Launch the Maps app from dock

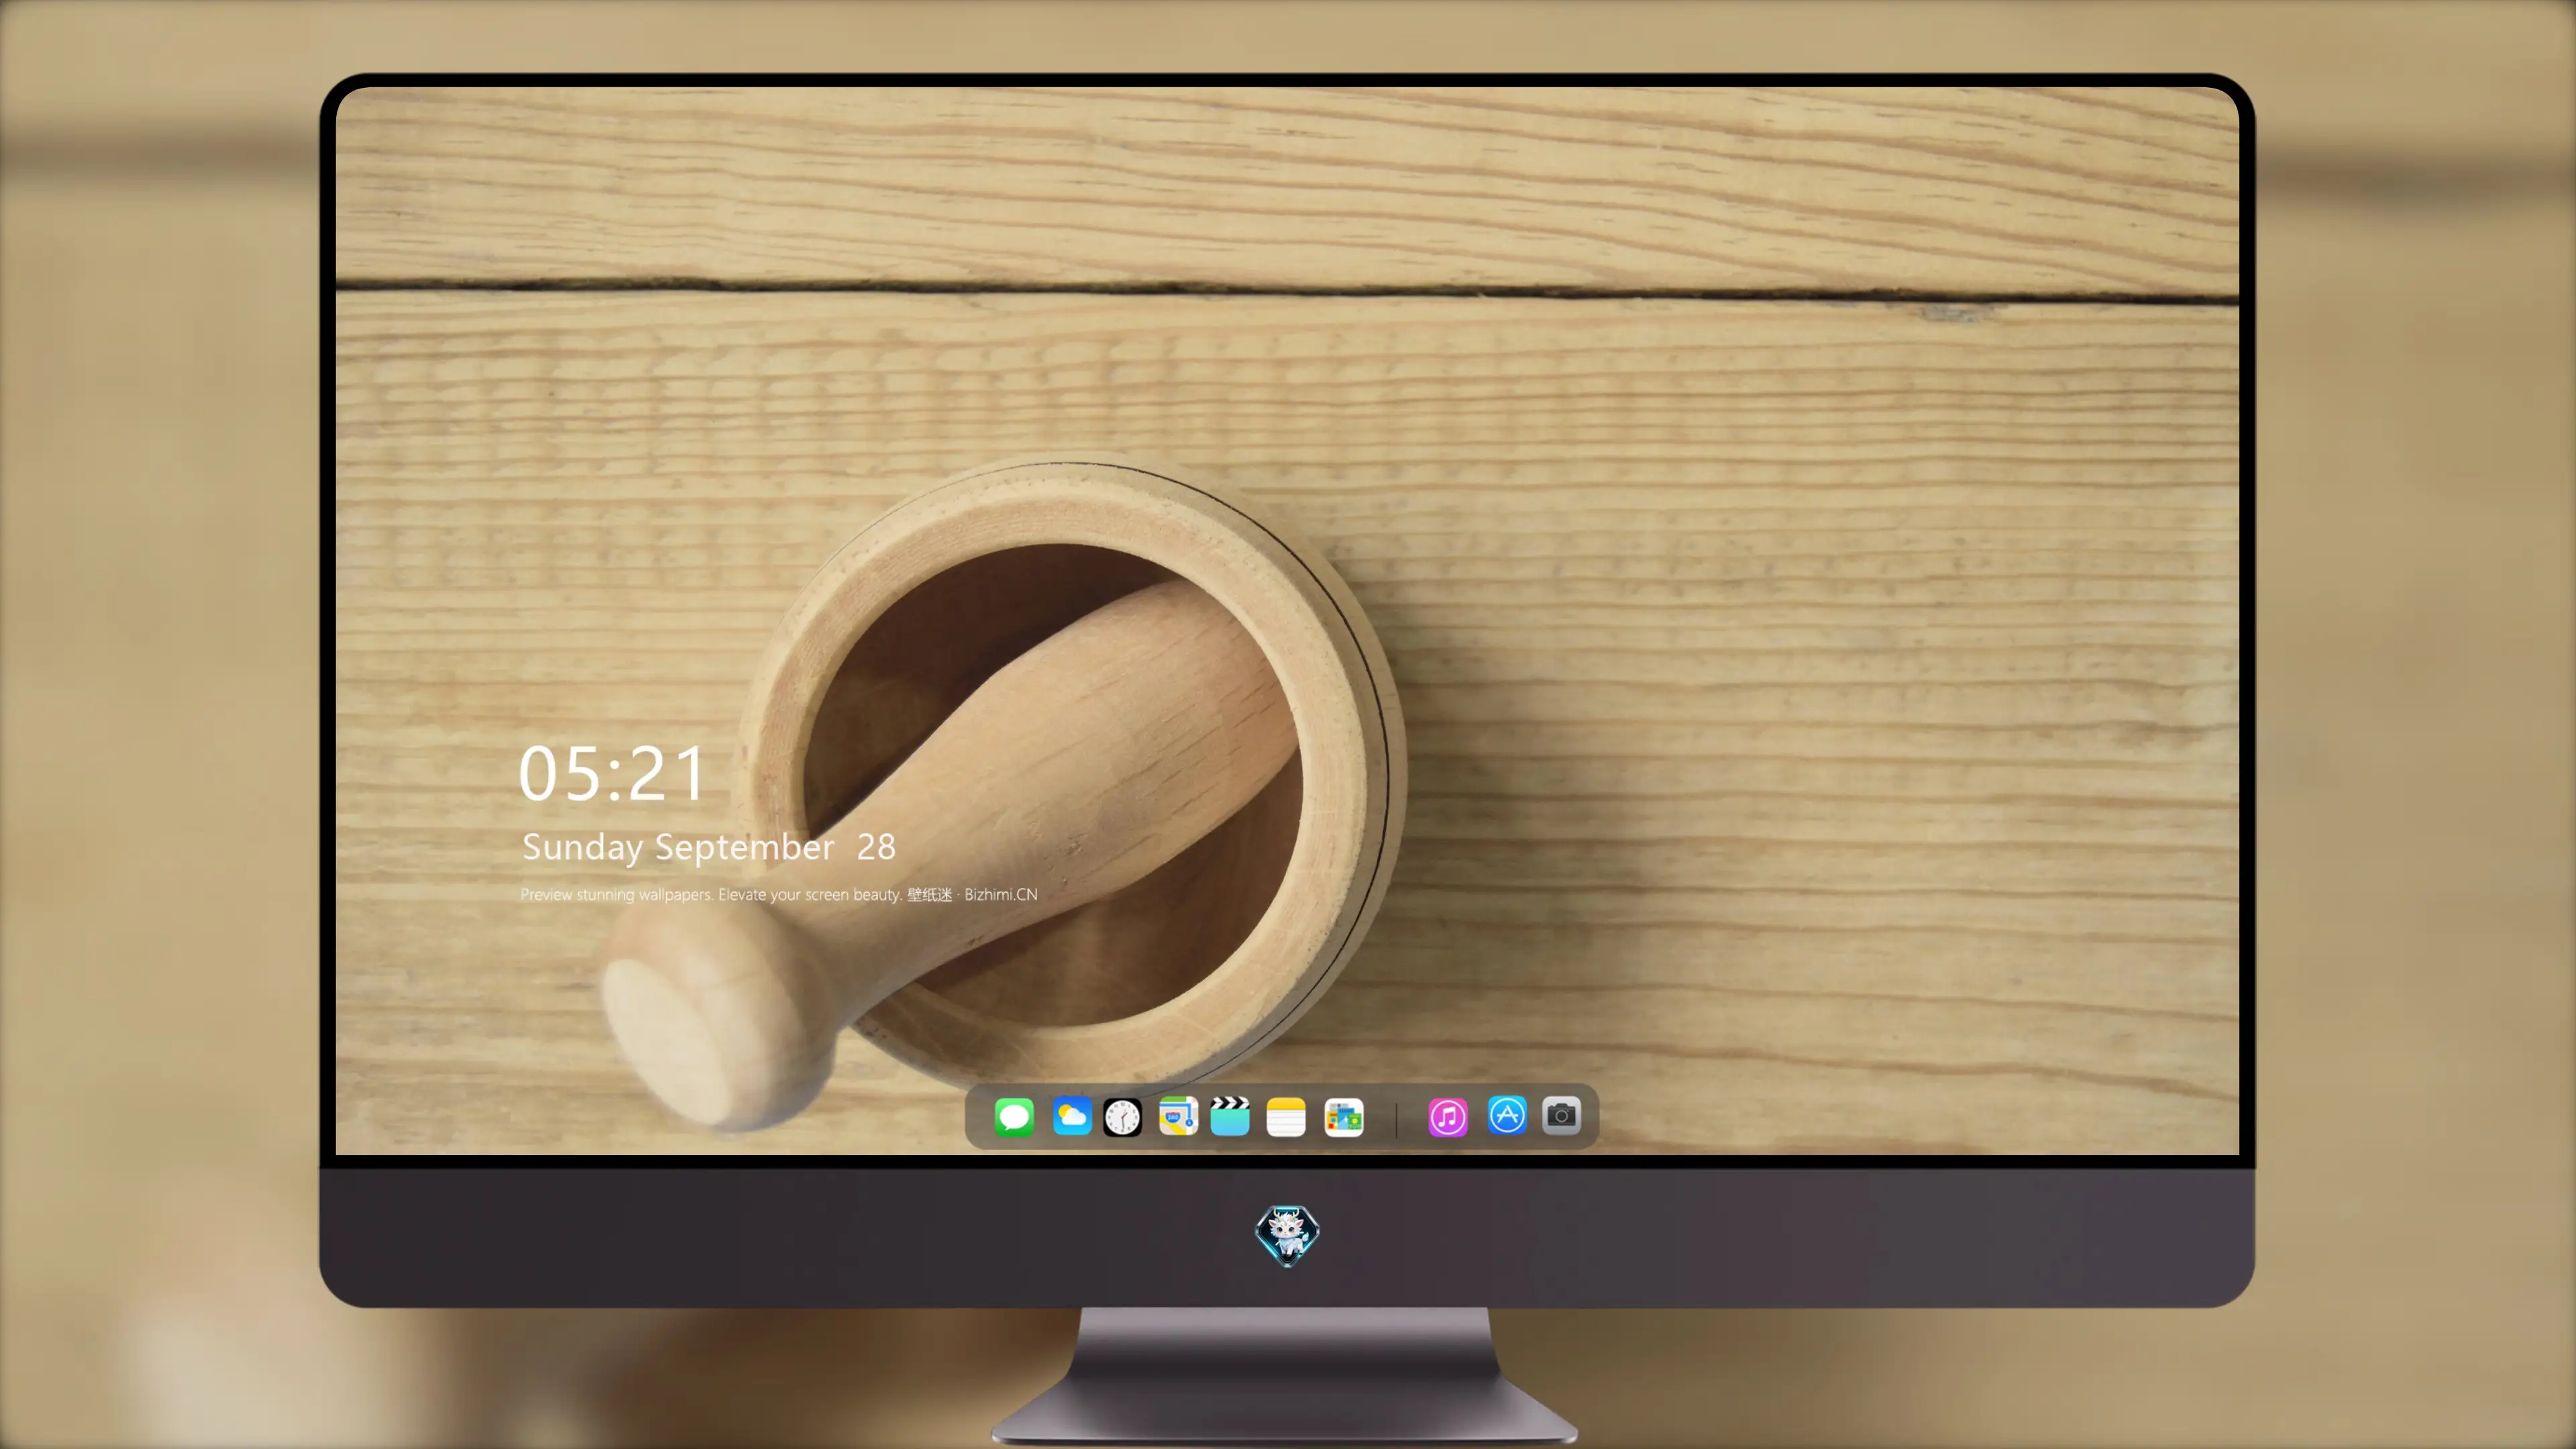pyautogui.click(x=1178, y=1116)
